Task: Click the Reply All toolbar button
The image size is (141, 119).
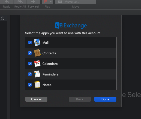Action: point(20,2)
